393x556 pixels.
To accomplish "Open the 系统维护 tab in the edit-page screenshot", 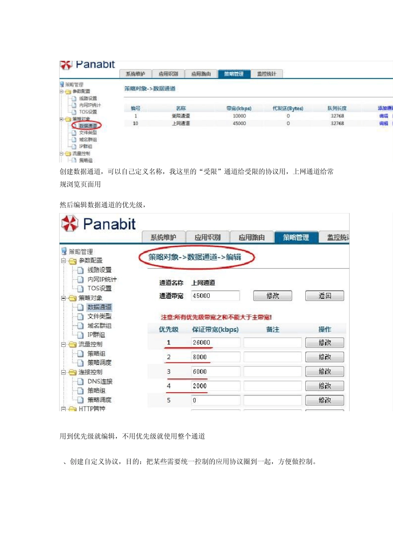I will click(163, 237).
